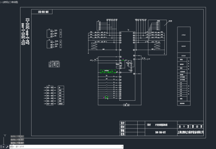Select the company name 上海合凯电力保护设备有限公司
Image resolution: width=216 pixels, height=149 pixels.
coord(190,132)
